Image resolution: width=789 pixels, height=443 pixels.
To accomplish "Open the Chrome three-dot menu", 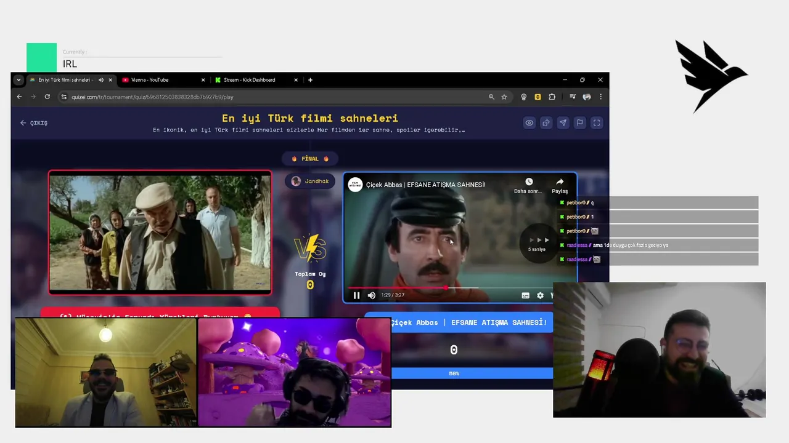I will (x=600, y=97).
